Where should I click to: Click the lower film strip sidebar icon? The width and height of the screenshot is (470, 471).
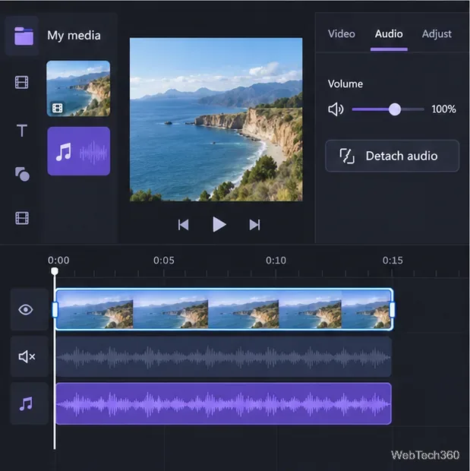tap(22, 218)
